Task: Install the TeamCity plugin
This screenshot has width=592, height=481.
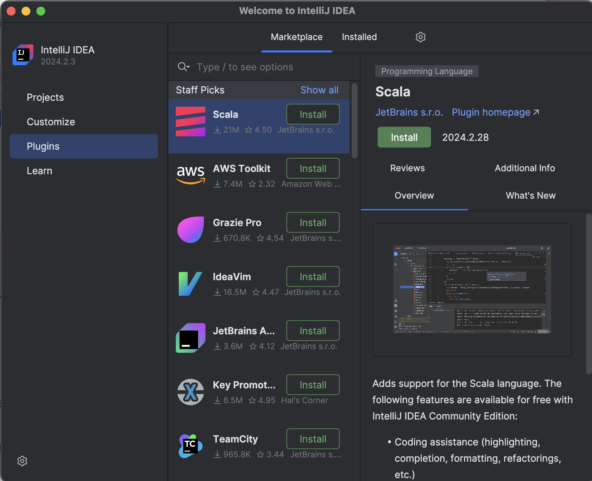Action: coord(313,439)
